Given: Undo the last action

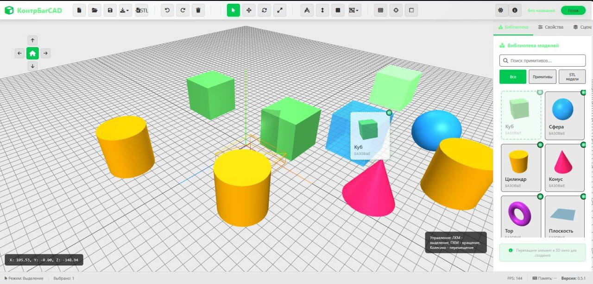Looking at the screenshot, I should tap(167, 10).
